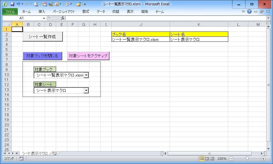The image size is (273, 164).
Task: Click the 対象シートをアクティブ button
Action: click(x=88, y=56)
